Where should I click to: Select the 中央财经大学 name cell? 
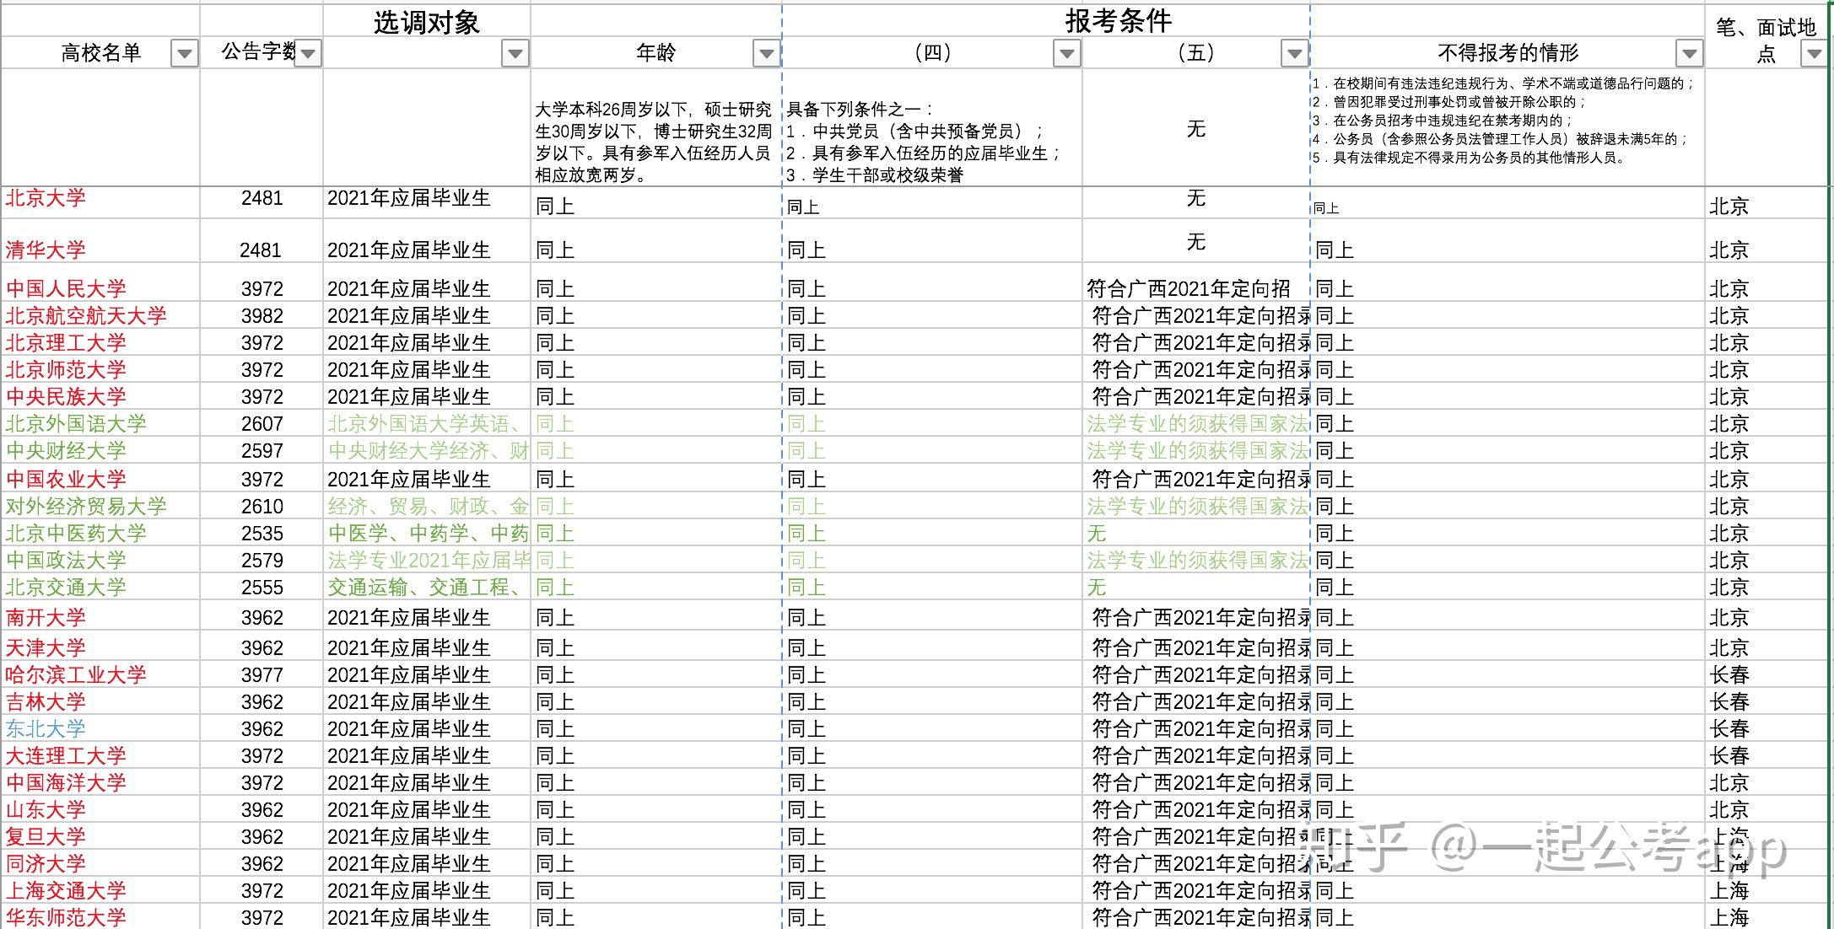click(x=100, y=450)
